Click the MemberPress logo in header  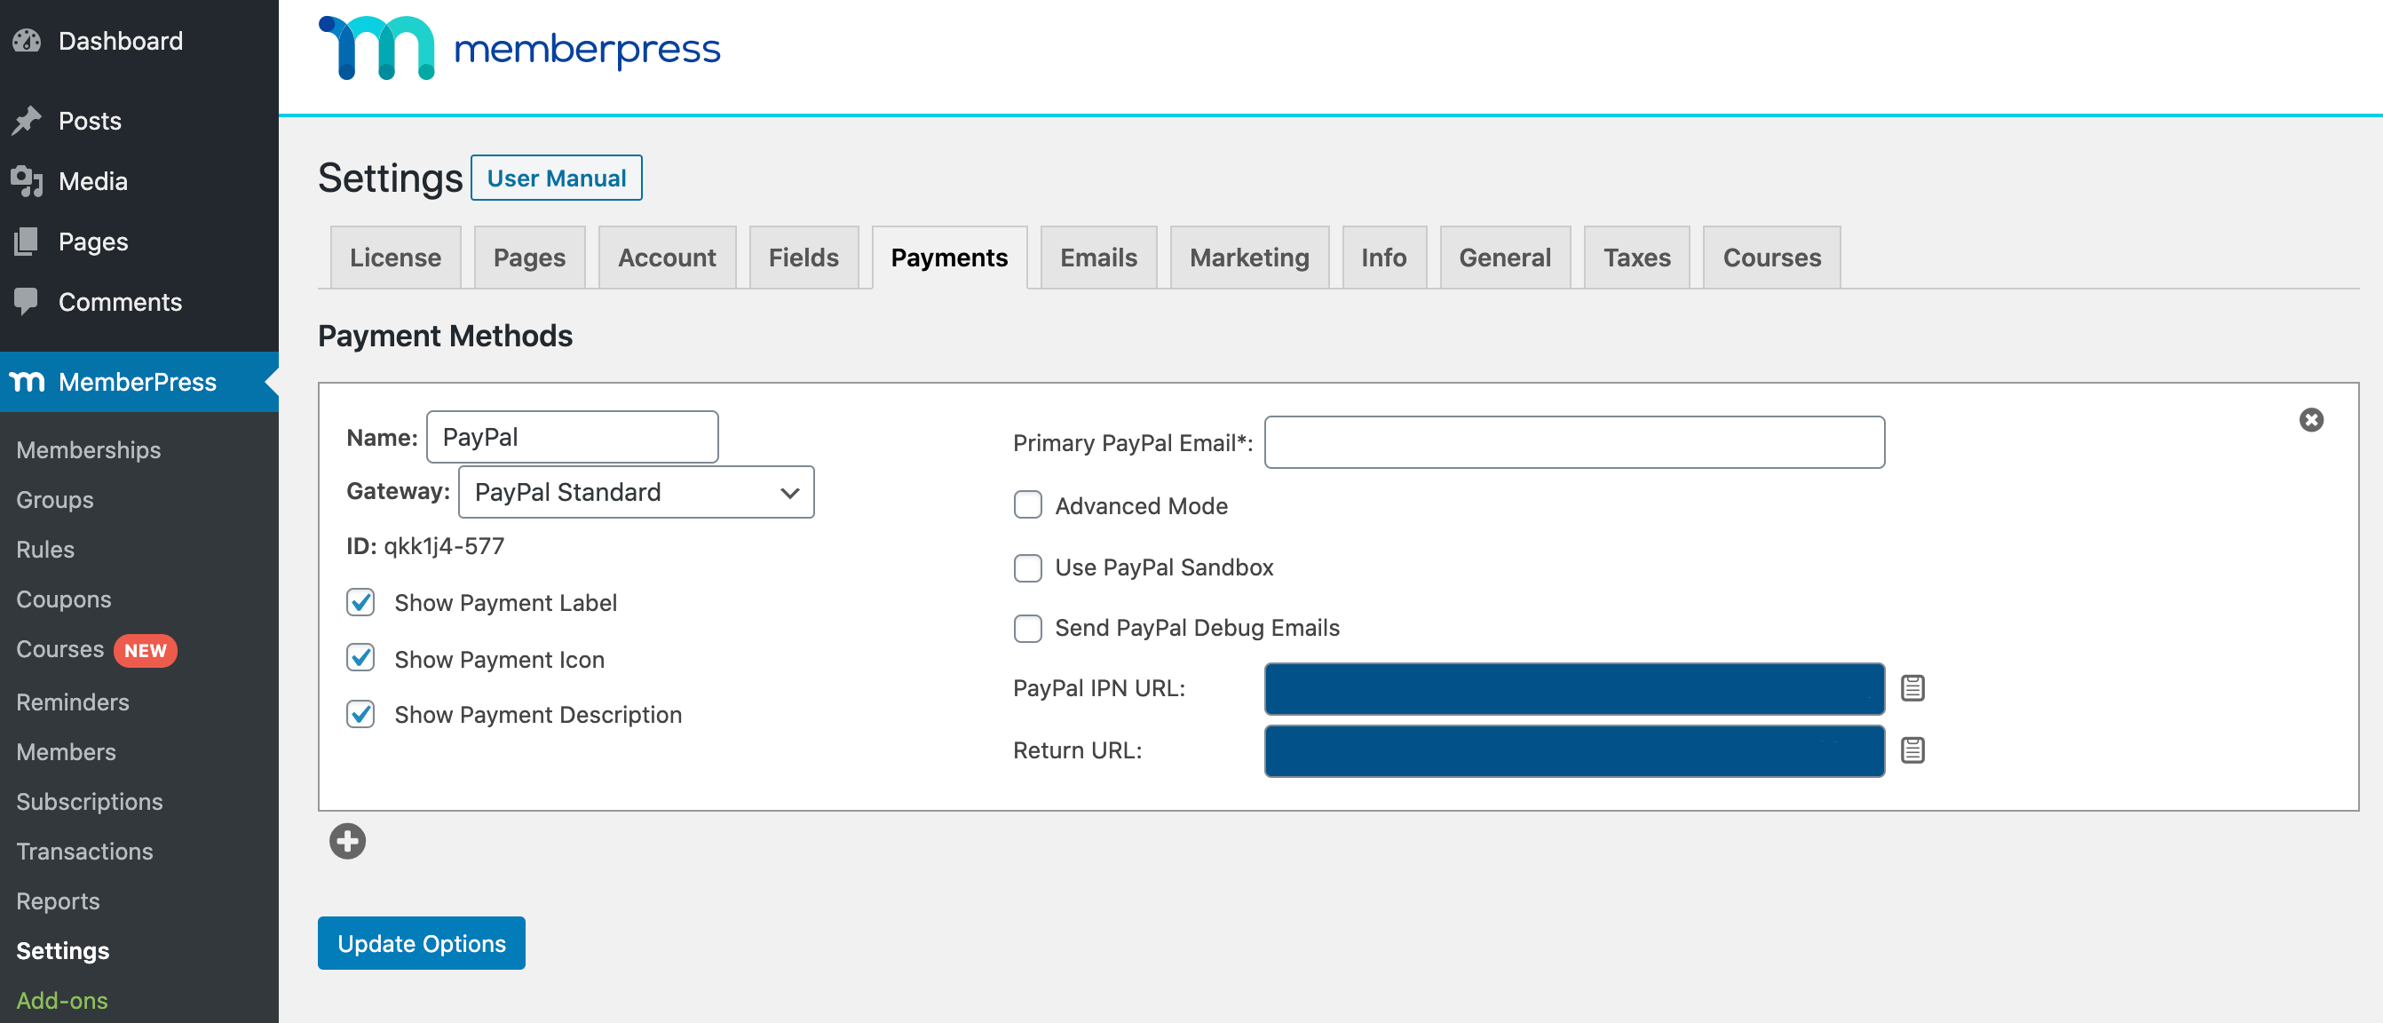[x=519, y=48]
